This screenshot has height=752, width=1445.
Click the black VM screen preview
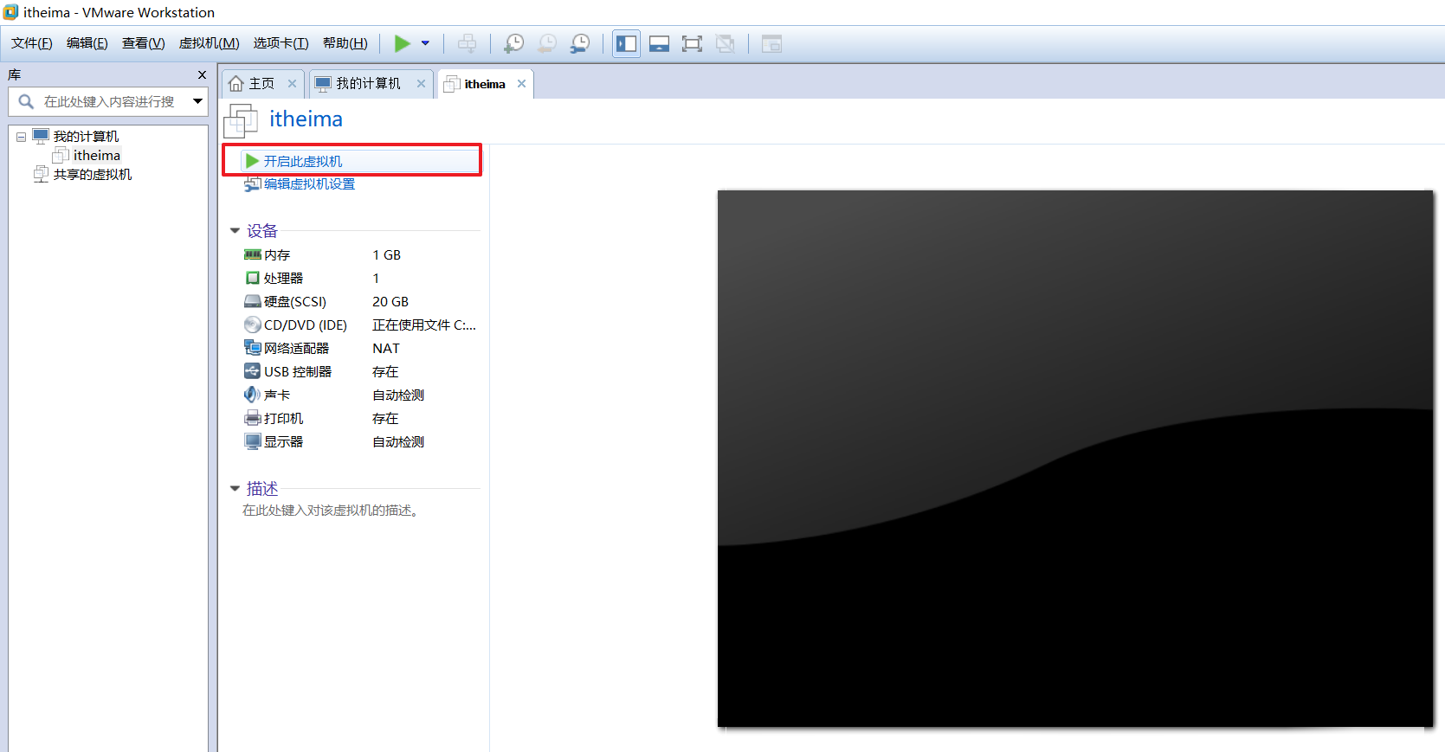coord(1075,459)
